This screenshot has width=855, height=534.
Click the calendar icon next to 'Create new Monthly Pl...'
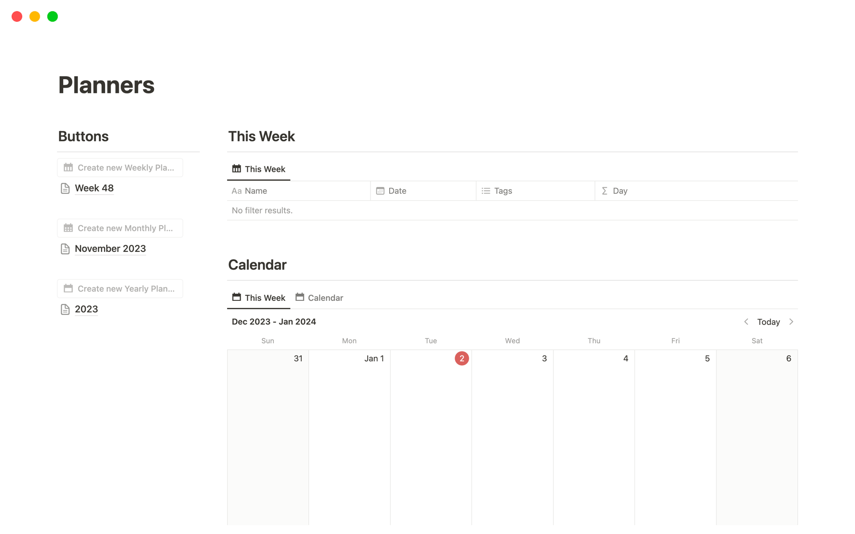[x=68, y=228]
